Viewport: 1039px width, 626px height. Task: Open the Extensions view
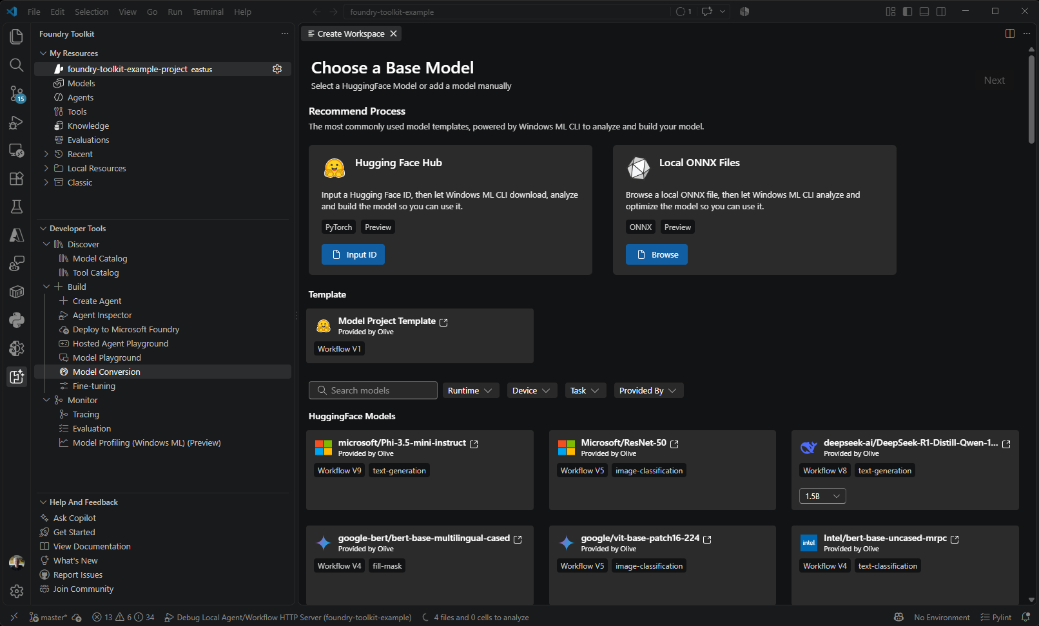[17, 178]
